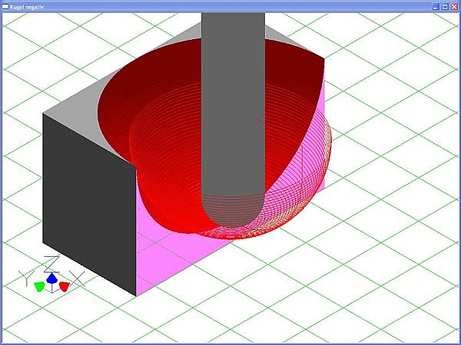Viewport: 461px width, 345px height.
Task: Close the Kugel negativ window
Action: pyautogui.click(x=453, y=5)
